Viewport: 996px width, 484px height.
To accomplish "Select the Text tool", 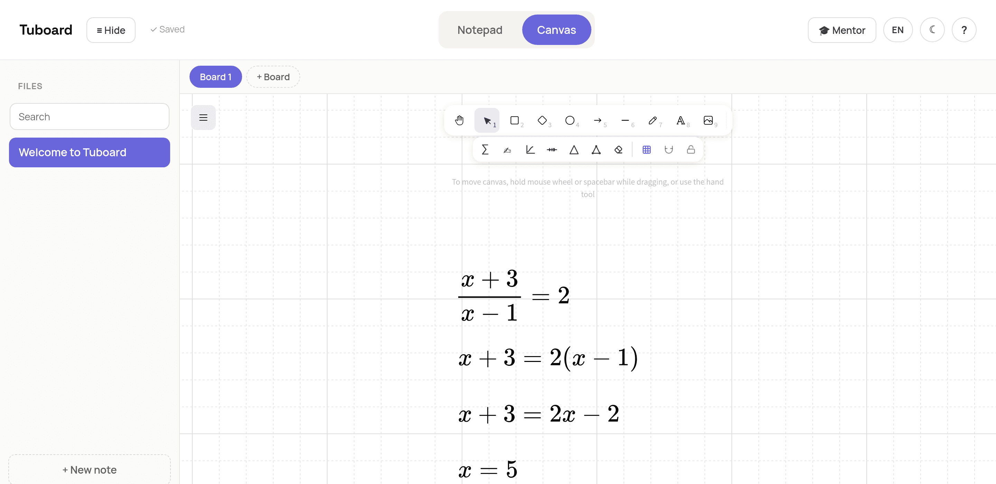I will click(x=681, y=120).
